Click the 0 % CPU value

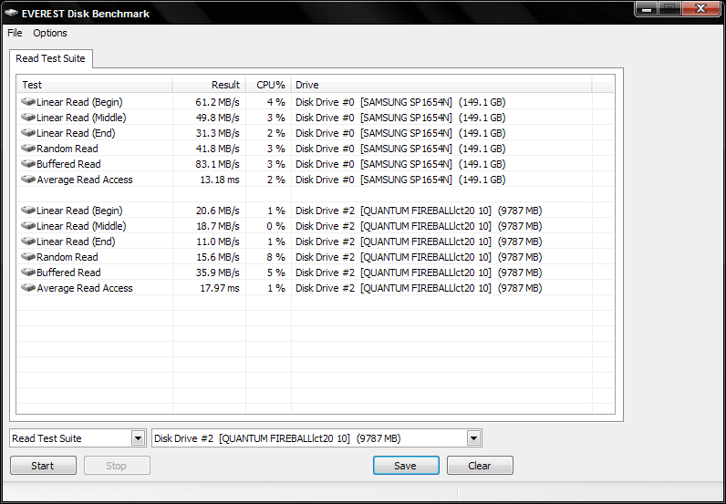click(276, 226)
